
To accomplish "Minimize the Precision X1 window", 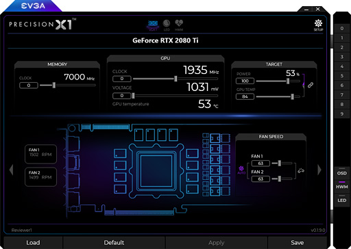I will pos(306,10).
